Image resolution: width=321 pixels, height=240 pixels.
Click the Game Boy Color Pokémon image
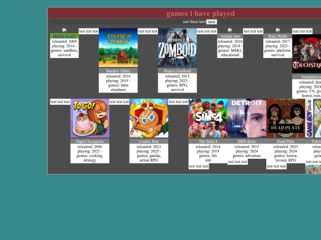click(x=313, y=118)
